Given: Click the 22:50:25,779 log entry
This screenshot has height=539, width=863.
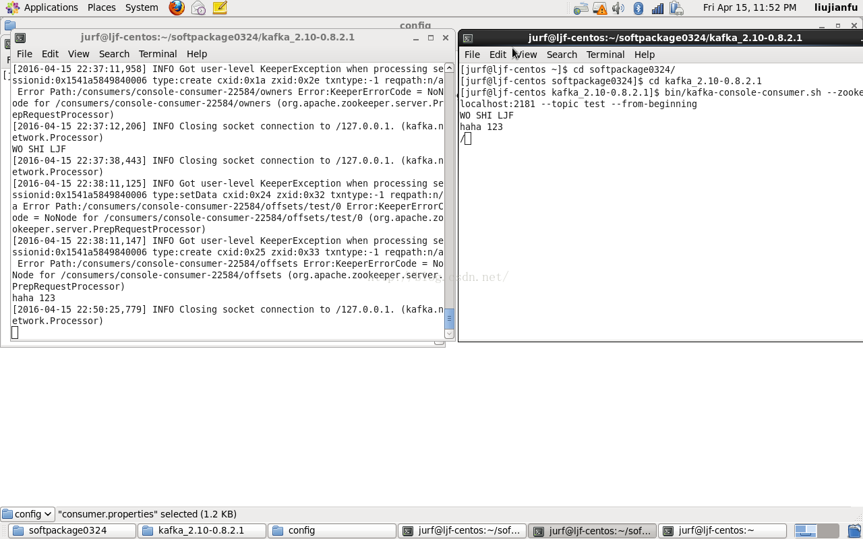Looking at the screenshot, I should [228, 315].
